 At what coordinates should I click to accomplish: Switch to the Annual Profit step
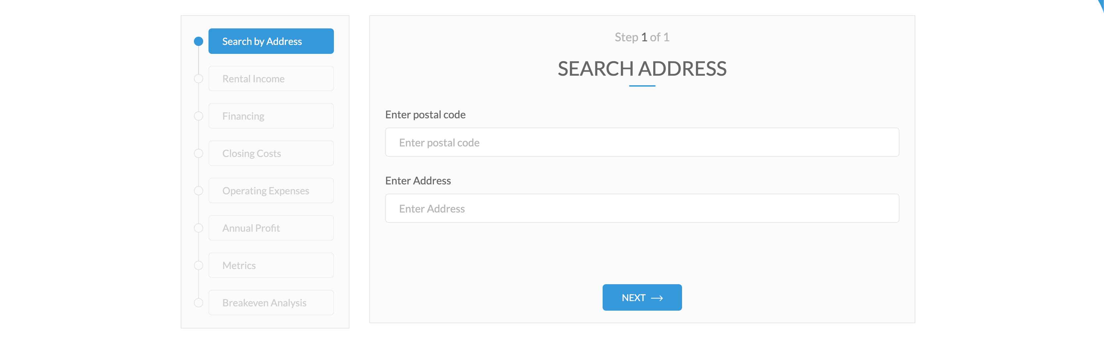[271, 228]
